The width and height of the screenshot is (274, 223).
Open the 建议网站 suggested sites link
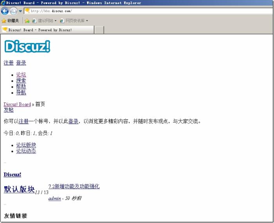click(x=45, y=21)
